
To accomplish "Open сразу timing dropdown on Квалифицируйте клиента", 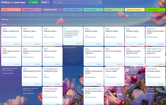I will (25, 69).
